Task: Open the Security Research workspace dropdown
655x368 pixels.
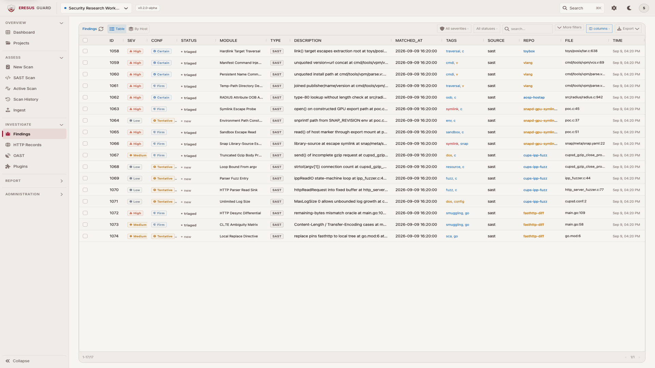Action: [96, 8]
